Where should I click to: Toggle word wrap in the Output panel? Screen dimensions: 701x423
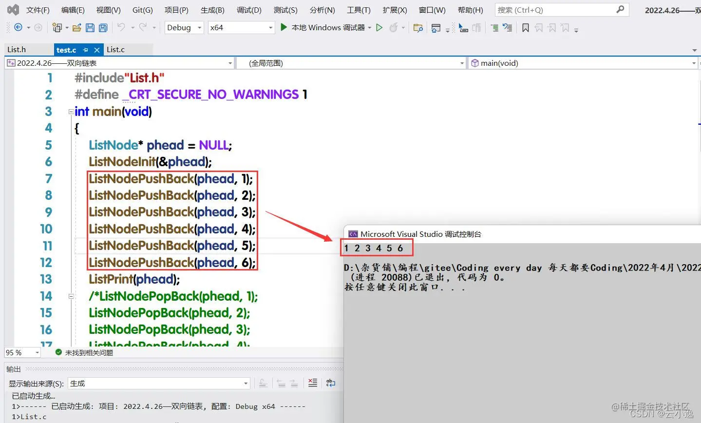[331, 383]
